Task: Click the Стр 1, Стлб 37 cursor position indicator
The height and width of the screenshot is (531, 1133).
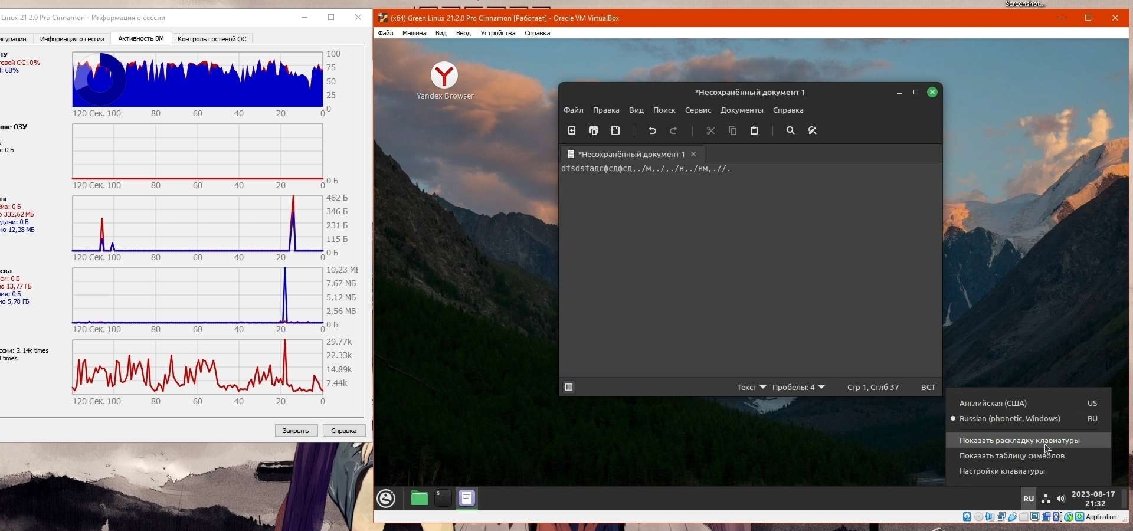Action: click(x=873, y=388)
